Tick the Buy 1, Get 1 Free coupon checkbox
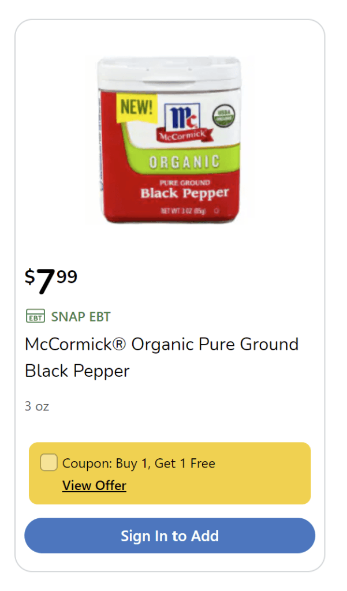 click(48, 462)
